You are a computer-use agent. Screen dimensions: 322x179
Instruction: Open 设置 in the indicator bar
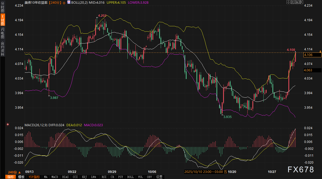159,177
